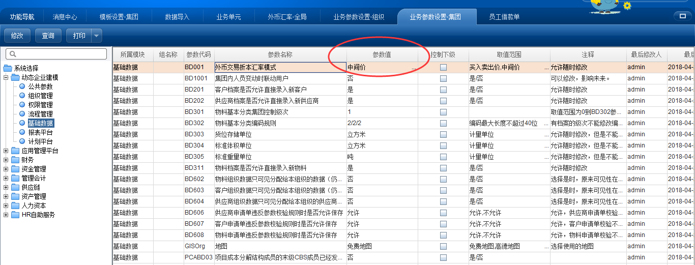Viewport: 695px width, 265px height.
Task: Click the 参数代码 column header
Action: [199, 54]
